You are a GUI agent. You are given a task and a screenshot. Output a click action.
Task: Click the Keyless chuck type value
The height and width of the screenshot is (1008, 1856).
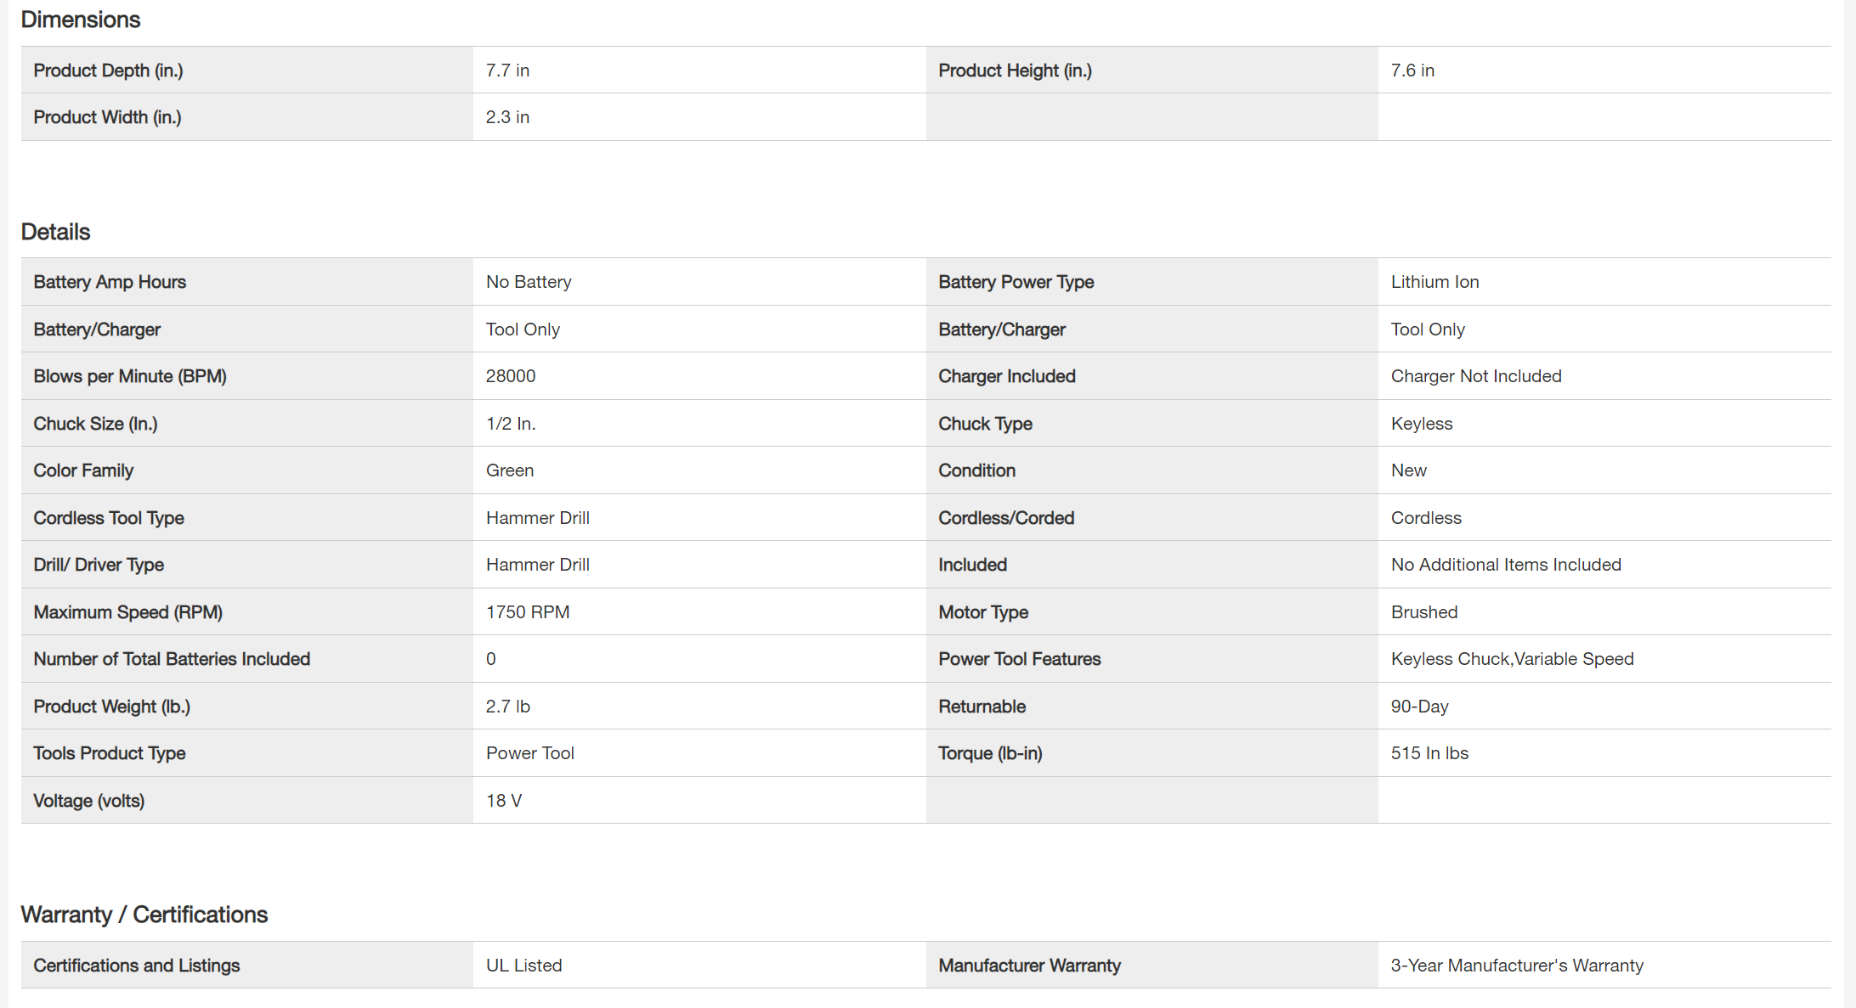[x=1422, y=424]
